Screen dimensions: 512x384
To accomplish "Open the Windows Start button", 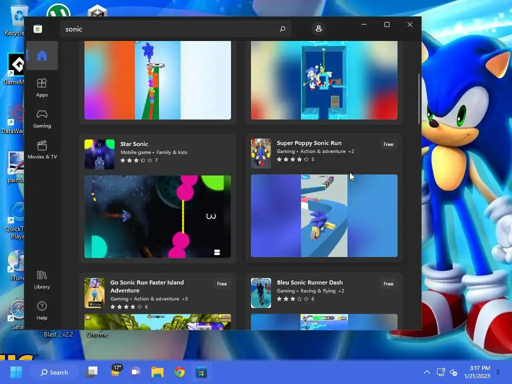I will click(x=16, y=372).
